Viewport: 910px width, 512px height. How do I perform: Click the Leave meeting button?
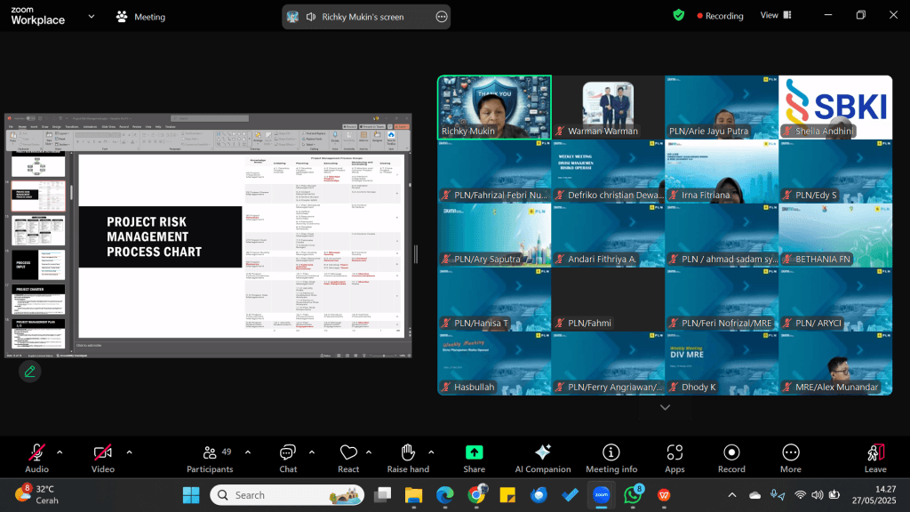click(875, 458)
